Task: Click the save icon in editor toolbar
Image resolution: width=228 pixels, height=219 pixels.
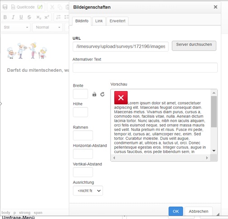Action: click(5, 7)
